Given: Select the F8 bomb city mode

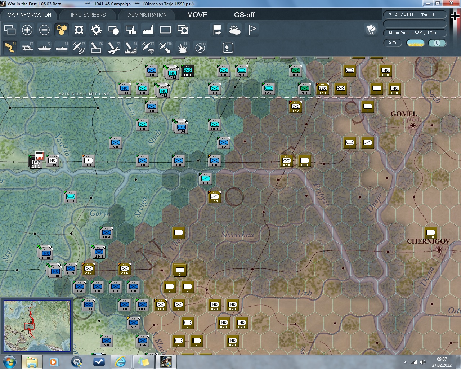Looking at the screenshot, I should [131, 48].
